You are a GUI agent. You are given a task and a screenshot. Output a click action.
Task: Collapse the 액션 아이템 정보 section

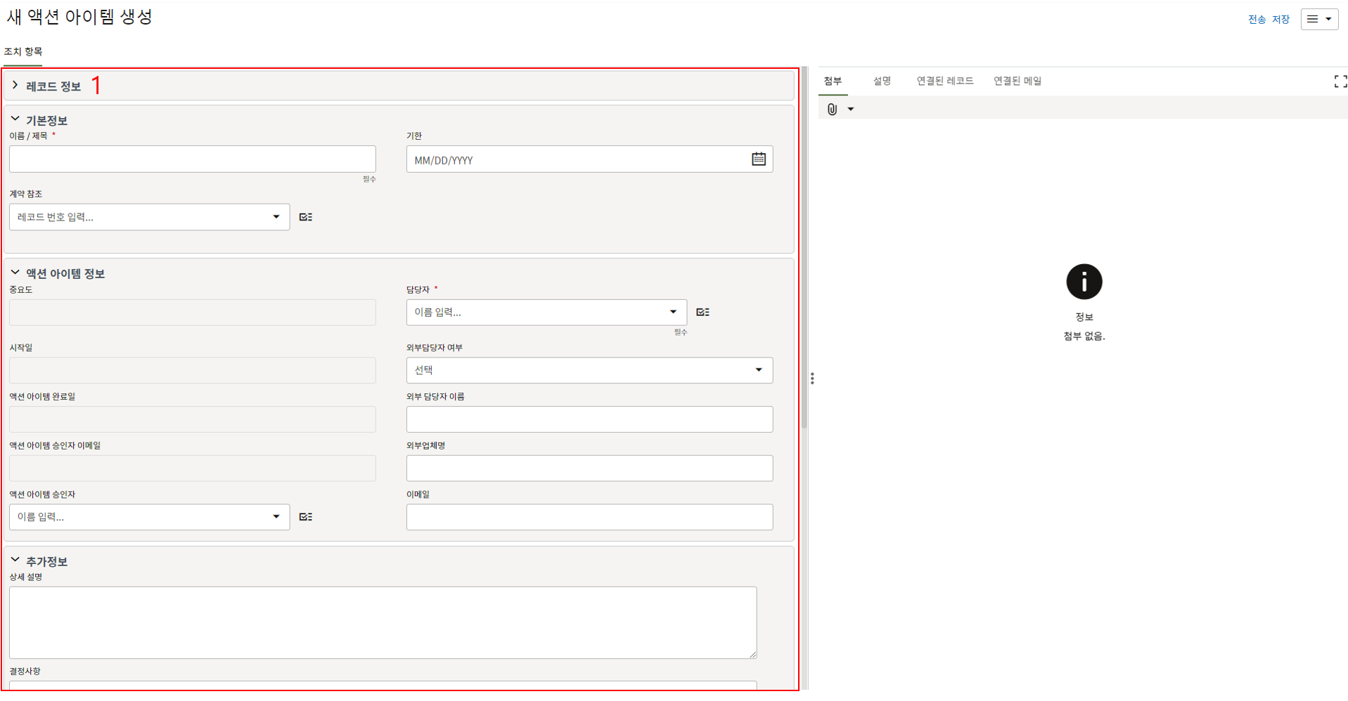[x=15, y=273]
